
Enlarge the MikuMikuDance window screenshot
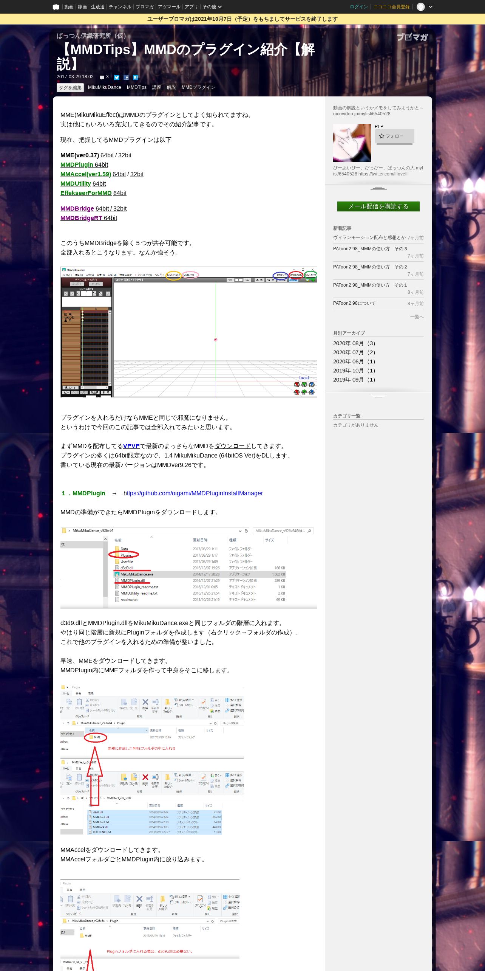(x=189, y=332)
